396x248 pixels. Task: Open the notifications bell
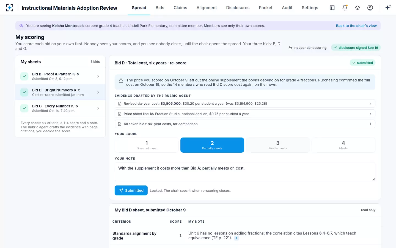(x=345, y=8)
